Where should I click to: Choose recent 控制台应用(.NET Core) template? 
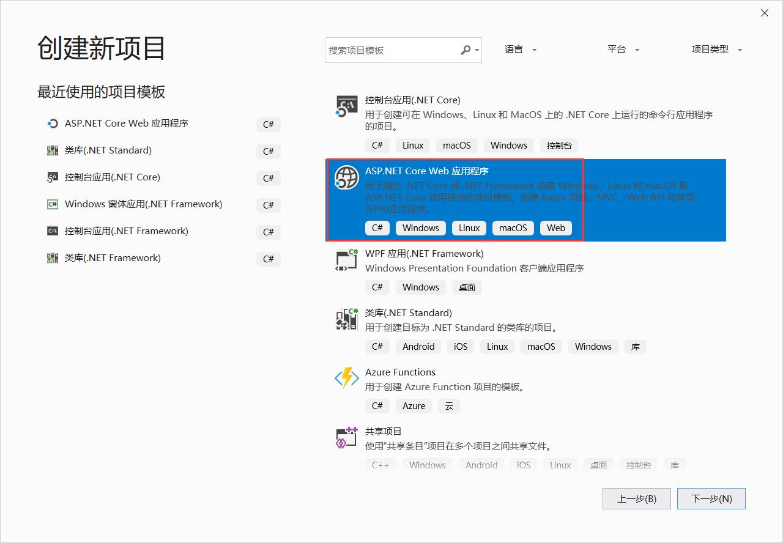click(x=113, y=177)
